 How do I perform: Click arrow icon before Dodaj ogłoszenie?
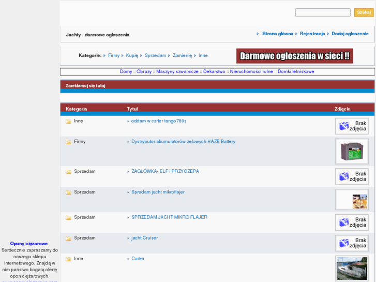(328, 34)
